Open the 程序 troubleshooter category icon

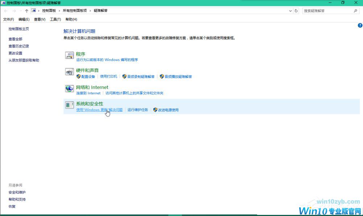click(x=70, y=56)
